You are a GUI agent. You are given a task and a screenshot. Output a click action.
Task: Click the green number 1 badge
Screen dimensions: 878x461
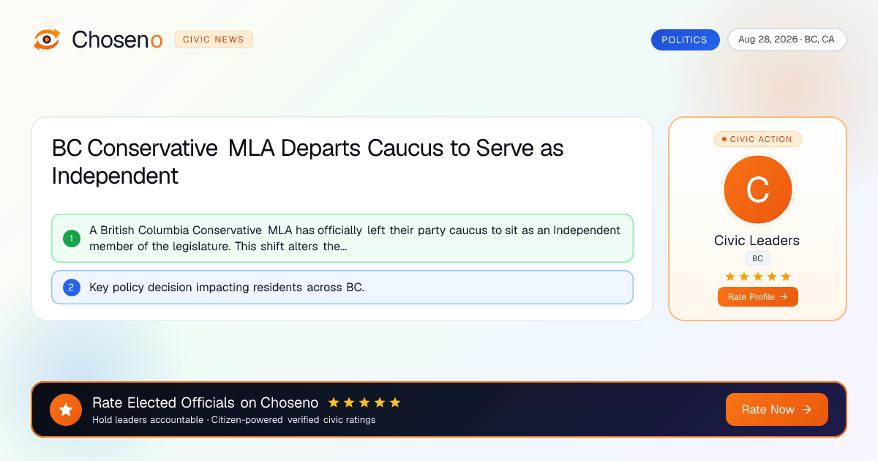(72, 238)
